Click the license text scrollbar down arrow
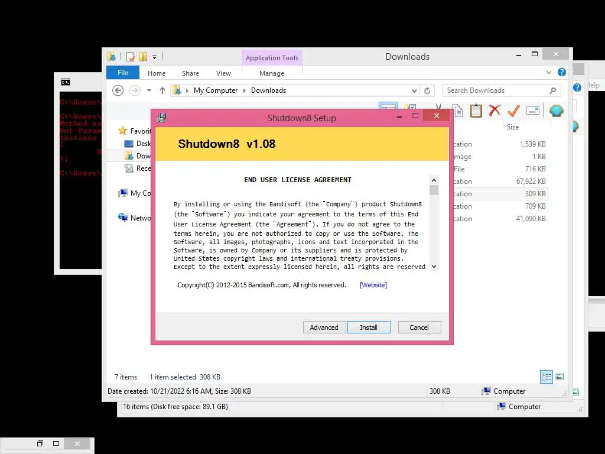This screenshot has height=454, width=605. (434, 267)
